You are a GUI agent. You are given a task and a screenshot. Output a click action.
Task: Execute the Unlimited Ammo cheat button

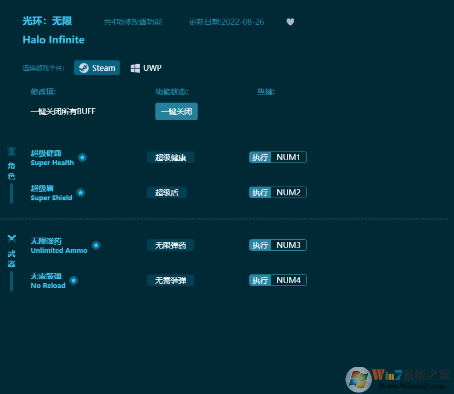pos(260,245)
